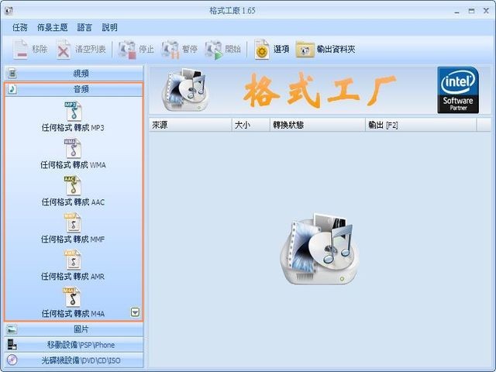Screen dimensions: 496x372
Task: Click the 任何格式 轉成 AAC label
Action: coord(73,201)
